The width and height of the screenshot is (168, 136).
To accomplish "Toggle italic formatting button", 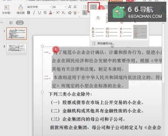I will point(34,13).
